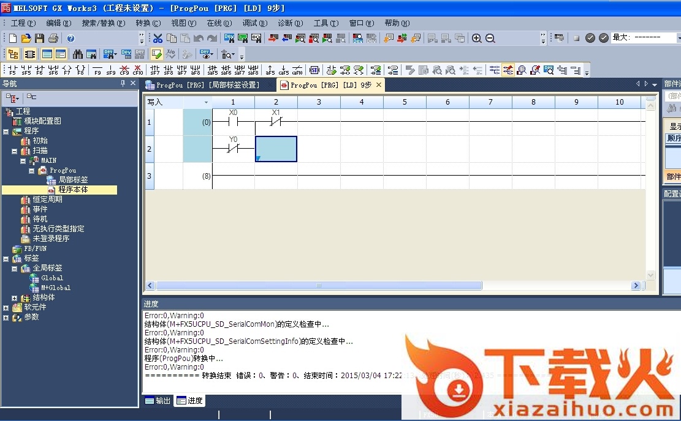Open the 写入 mode dropdown
The image size is (681, 421).
(x=206, y=102)
